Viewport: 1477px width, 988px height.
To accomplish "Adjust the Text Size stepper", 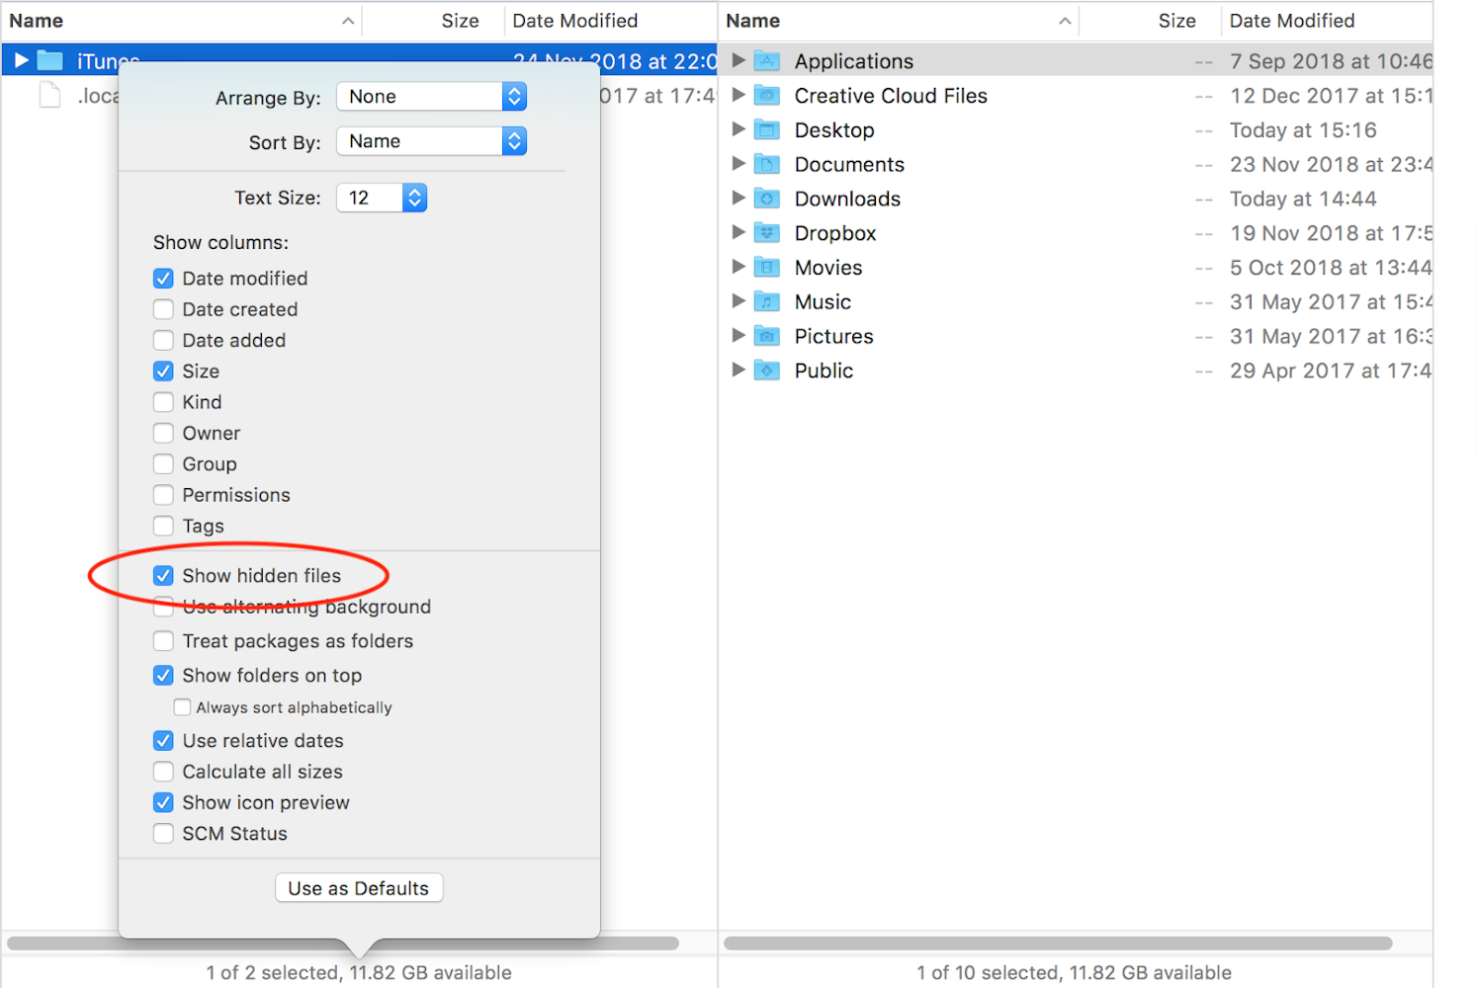I will pyautogui.click(x=413, y=197).
